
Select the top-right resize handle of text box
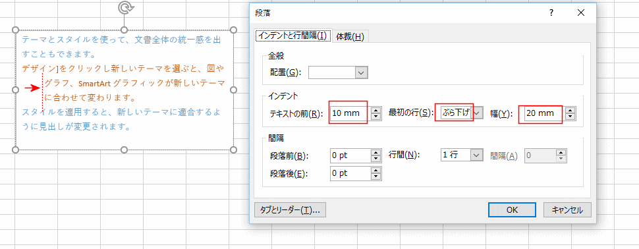(233, 30)
